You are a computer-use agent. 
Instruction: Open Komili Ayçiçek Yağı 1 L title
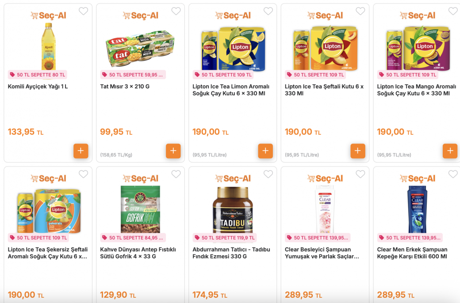[x=38, y=87]
